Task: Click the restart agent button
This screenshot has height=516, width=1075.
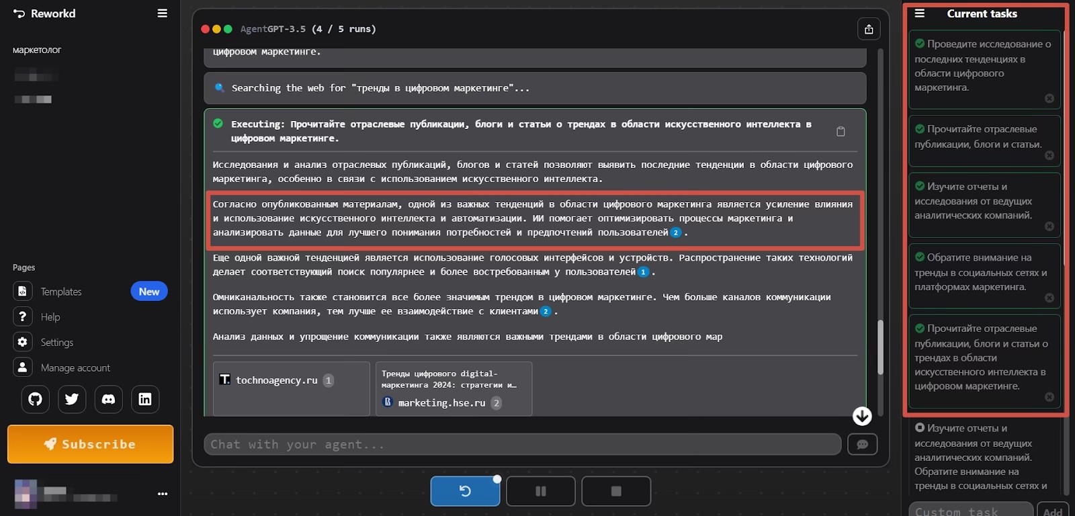Action: tap(465, 491)
